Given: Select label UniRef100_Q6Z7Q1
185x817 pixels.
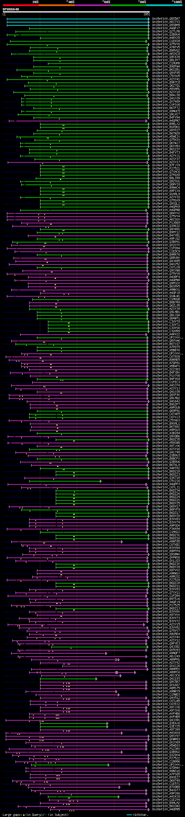Looking at the screenshot, I should (166, 85).
